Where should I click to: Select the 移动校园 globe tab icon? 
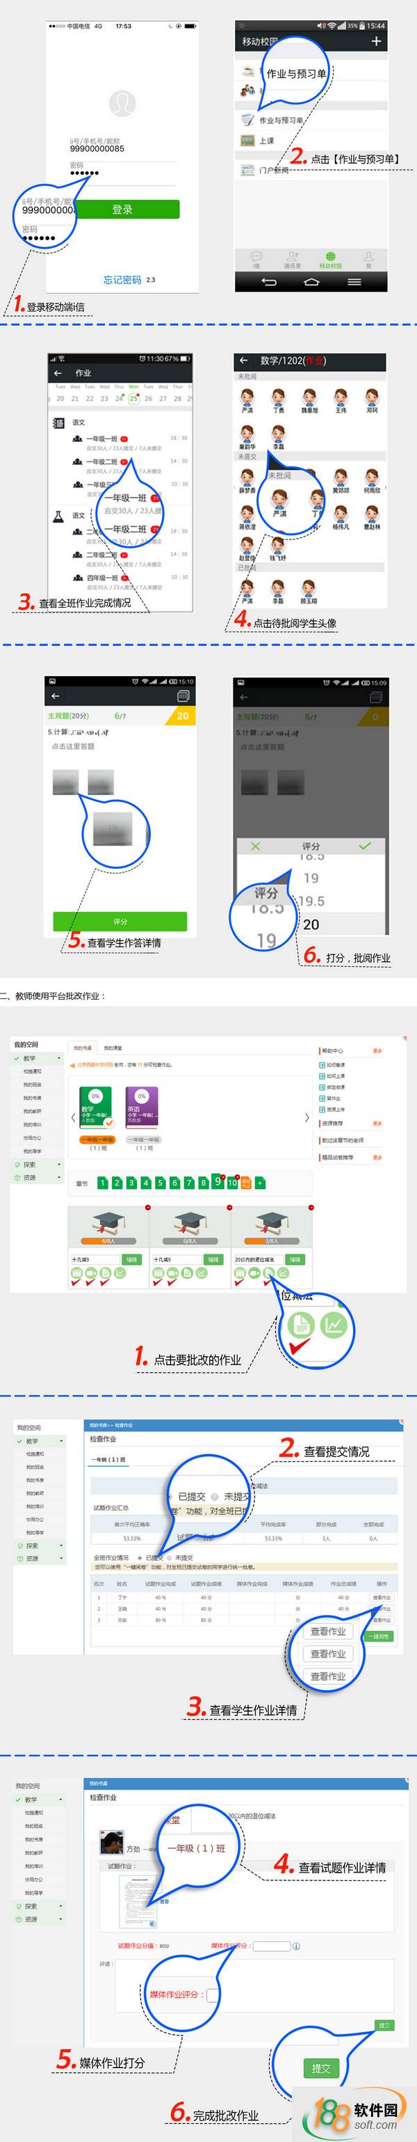point(330,257)
